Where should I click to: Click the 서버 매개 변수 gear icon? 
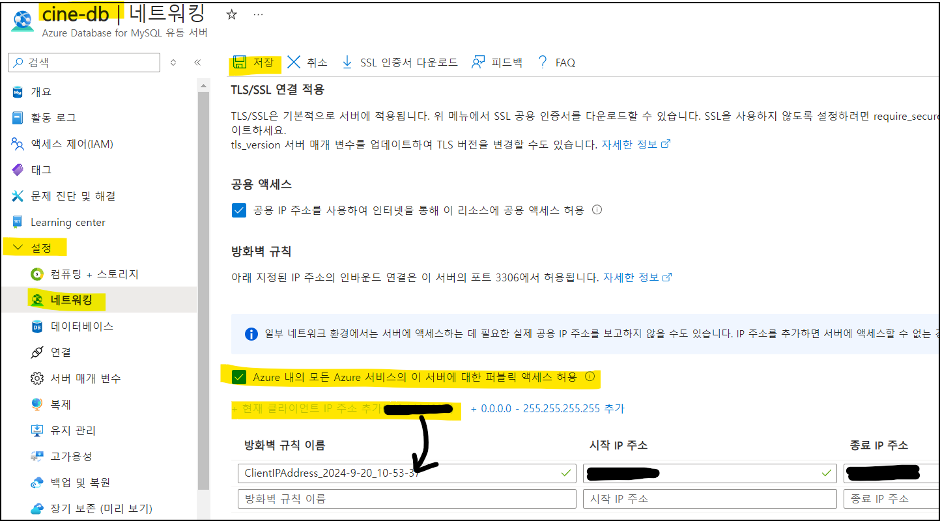coord(37,378)
